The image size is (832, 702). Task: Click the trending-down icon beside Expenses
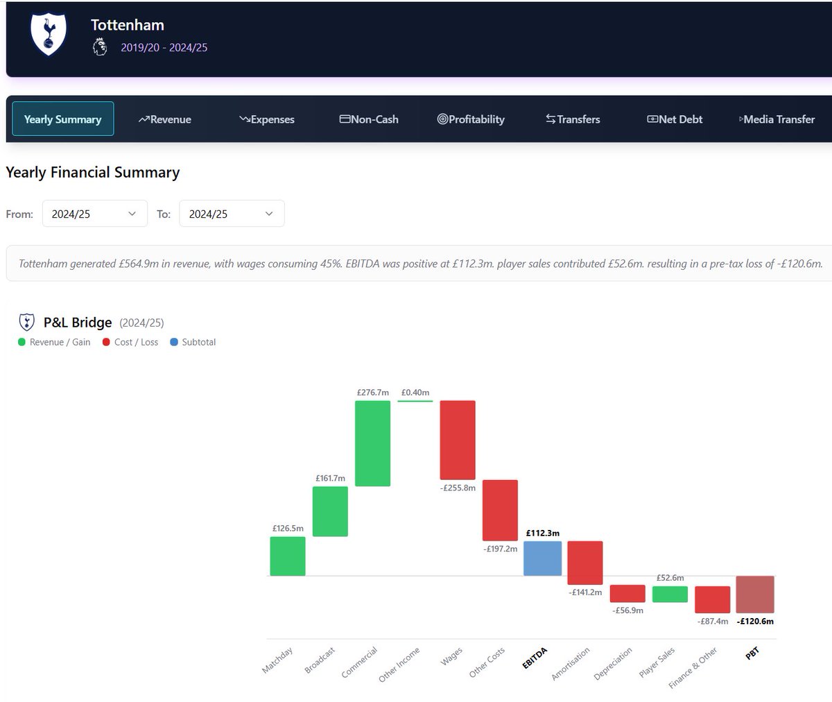[245, 119]
